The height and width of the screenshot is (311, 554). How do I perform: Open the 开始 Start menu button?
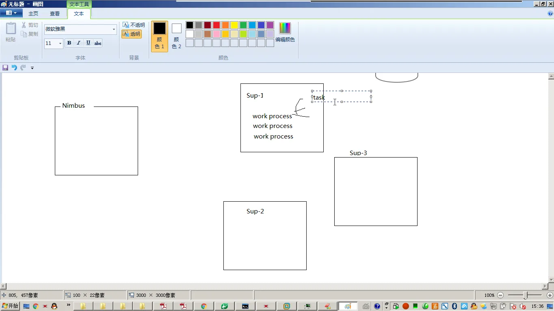coord(10,306)
